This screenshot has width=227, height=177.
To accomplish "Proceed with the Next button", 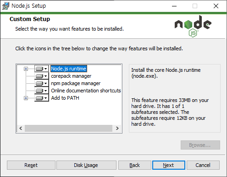I will tap(169, 165).
